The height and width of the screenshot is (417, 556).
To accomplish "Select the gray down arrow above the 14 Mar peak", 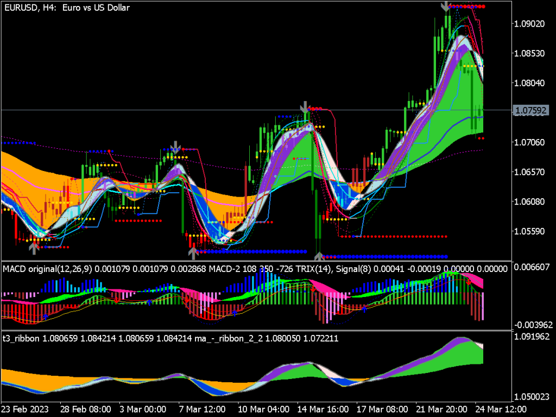I will tap(305, 106).
